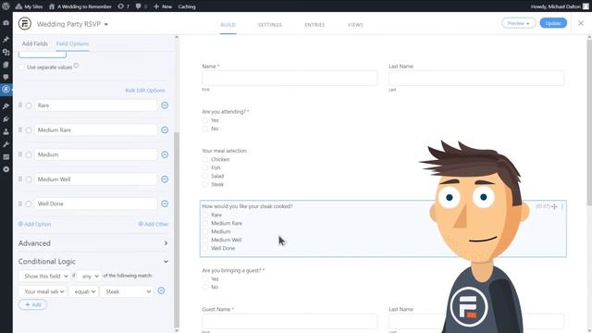592x333 pixels.
Task: Select the Medium Well default radio in sidebar
Action: coord(29,179)
